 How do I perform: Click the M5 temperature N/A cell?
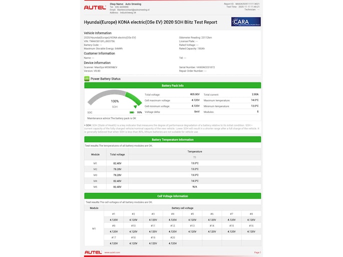[194, 186]
